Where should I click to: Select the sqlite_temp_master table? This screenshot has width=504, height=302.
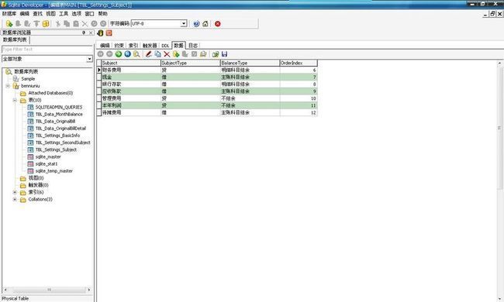(54, 171)
